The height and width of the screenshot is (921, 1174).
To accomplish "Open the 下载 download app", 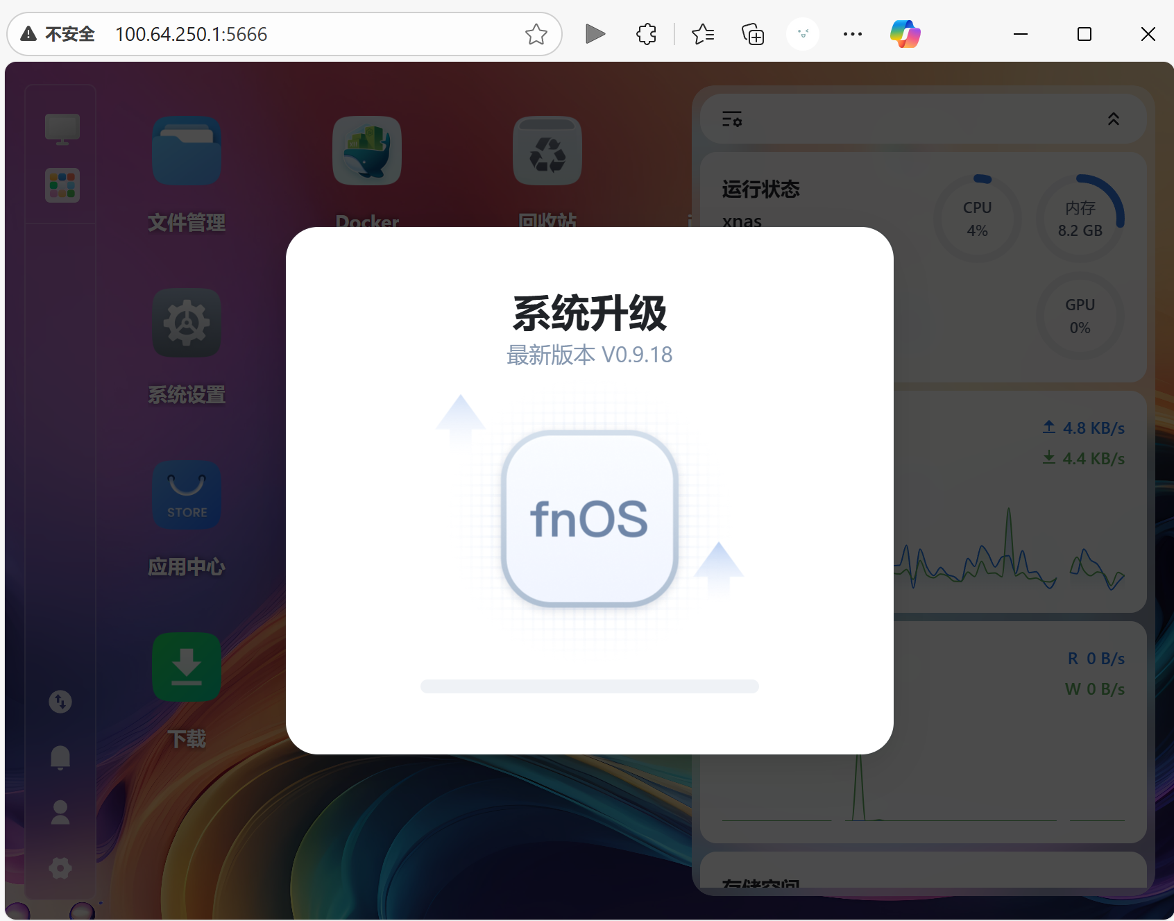I will (x=187, y=667).
